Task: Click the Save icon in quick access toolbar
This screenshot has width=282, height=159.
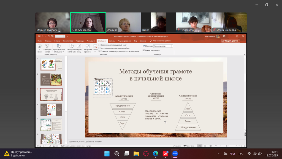Action: tap(40, 36)
